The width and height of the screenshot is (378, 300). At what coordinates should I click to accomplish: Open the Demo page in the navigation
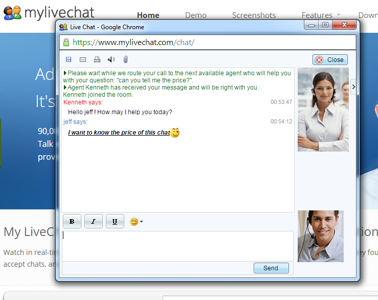pos(196,15)
